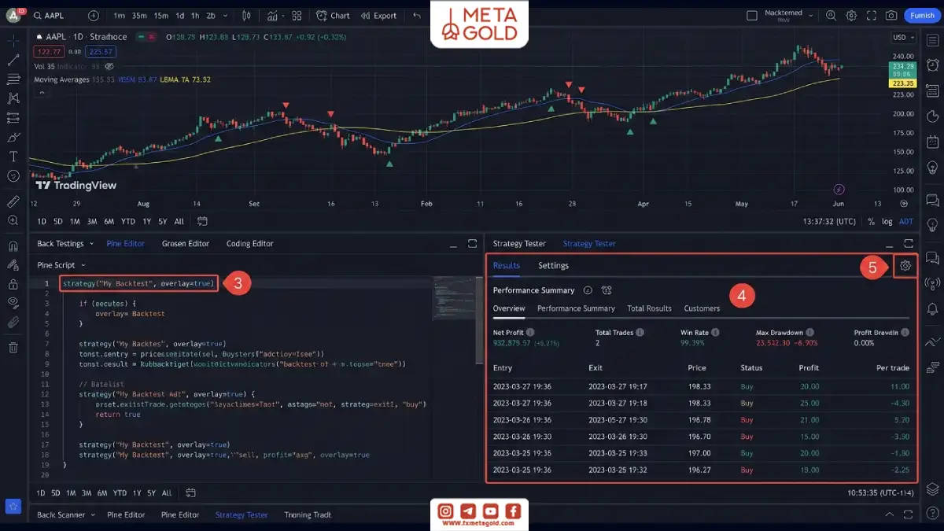
Task: Open the Settings tab in Strategy Tester
Action: 553,265
